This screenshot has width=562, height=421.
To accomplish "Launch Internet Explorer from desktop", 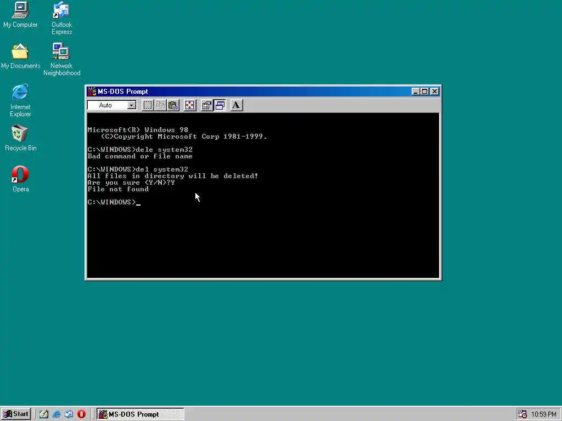I will click(x=20, y=100).
